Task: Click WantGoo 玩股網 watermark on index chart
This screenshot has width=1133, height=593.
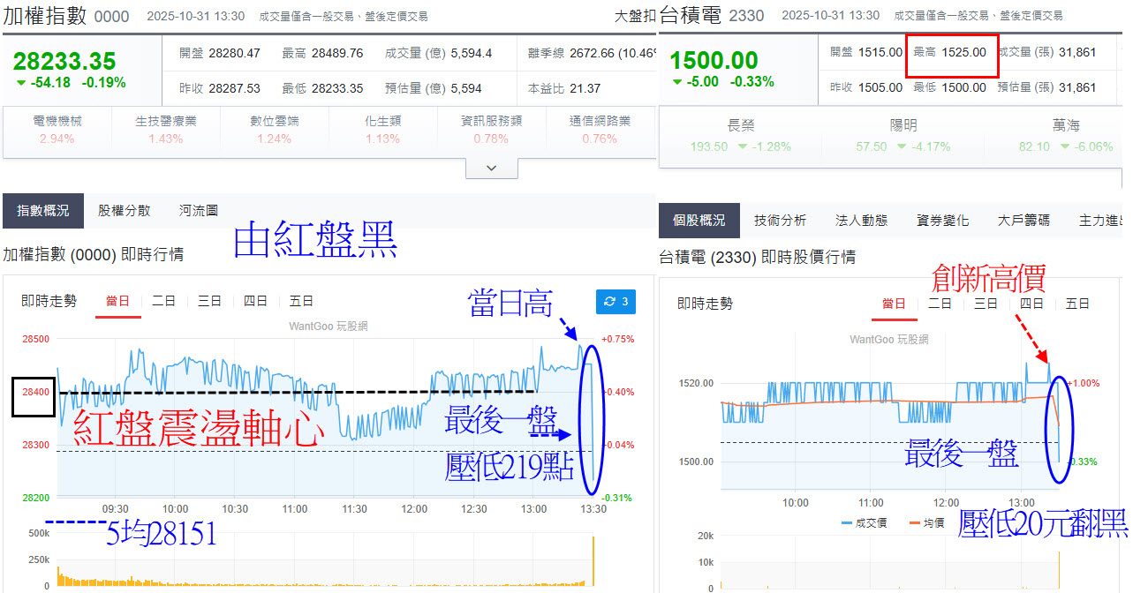Action: click(329, 326)
